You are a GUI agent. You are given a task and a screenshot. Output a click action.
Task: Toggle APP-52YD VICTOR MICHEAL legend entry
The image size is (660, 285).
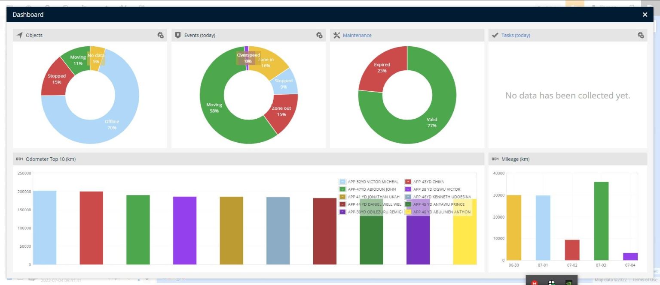(373, 181)
